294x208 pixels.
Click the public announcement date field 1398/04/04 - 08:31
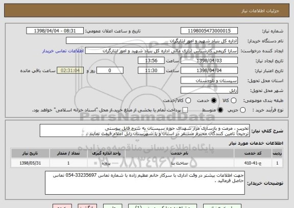click(55, 31)
